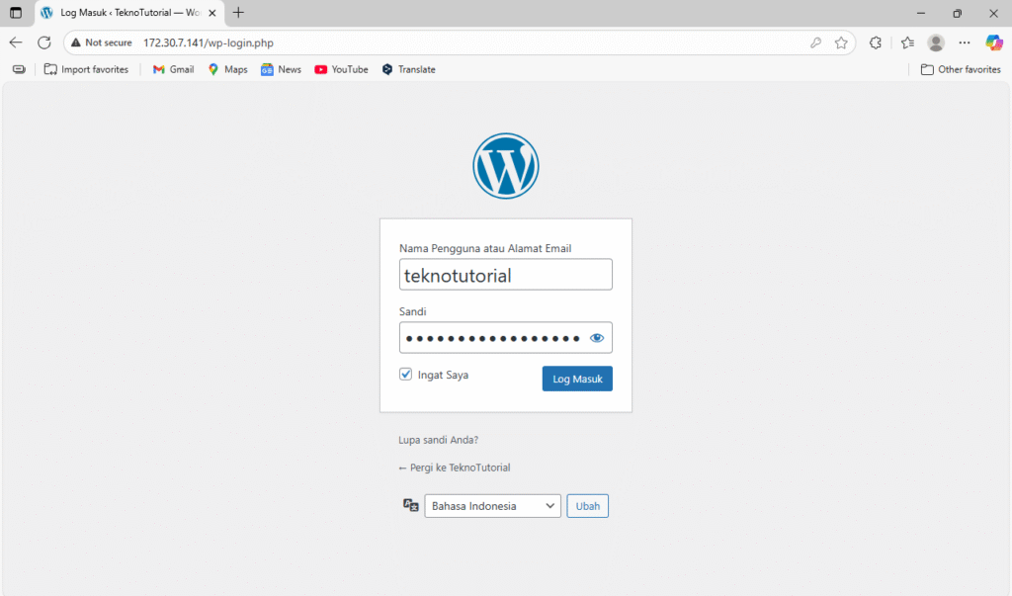Open saved passwords key icon in address bar
The image size is (1012, 596).
[815, 43]
